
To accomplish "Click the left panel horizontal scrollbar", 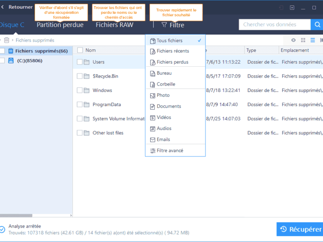I will click(x=16, y=216).
